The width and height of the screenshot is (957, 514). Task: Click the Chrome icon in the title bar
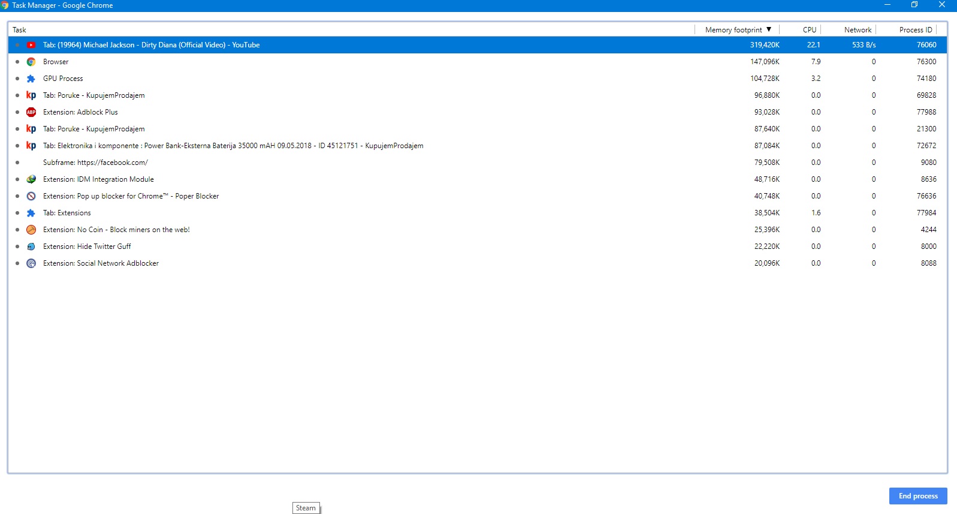click(x=5, y=5)
